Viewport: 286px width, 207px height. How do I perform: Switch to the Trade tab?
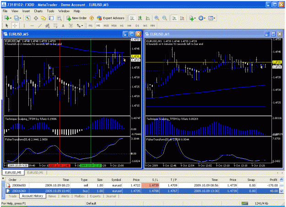click(x=12, y=196)
